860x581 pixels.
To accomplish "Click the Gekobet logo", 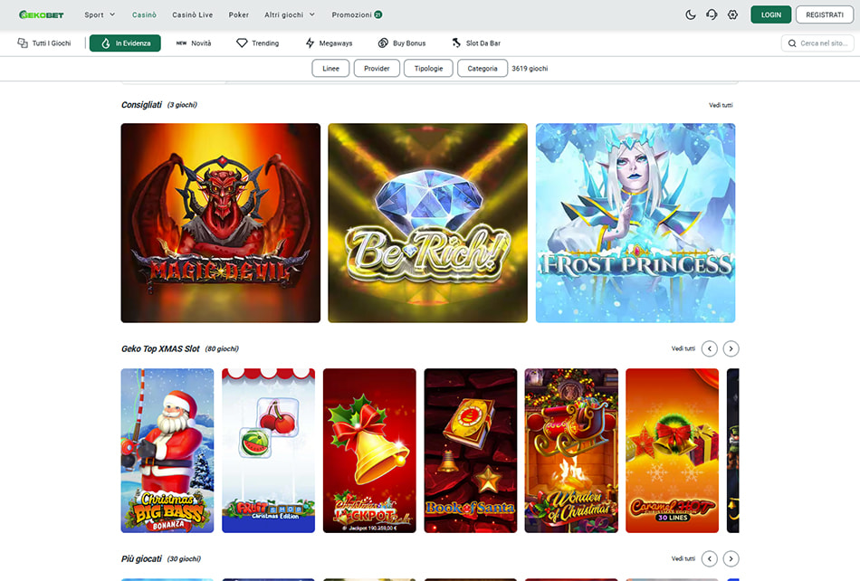I will coord(41,14).
